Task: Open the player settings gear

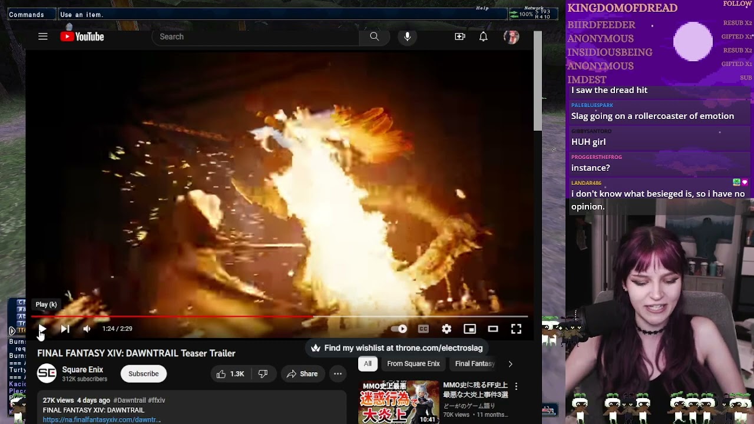Action: point(447,329)
